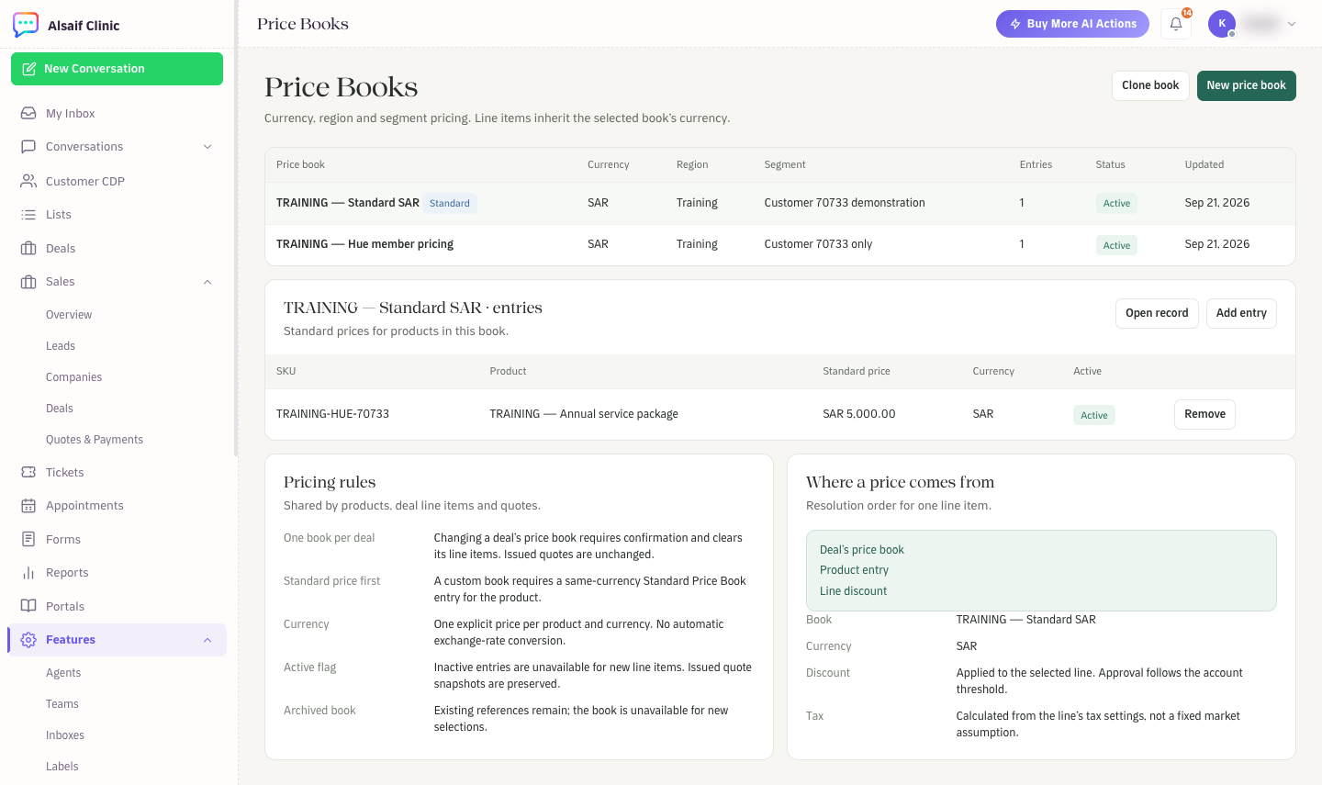1322x785 pixels.
Task: Click the briefcase icon beside top-level Deals
Action: point(28,249)
